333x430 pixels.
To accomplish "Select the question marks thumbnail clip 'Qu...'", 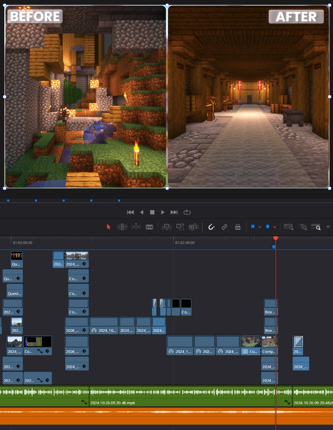I will [17, 259].
